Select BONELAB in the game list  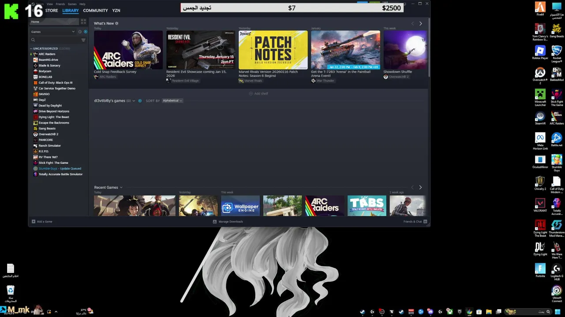coord(45,77)
